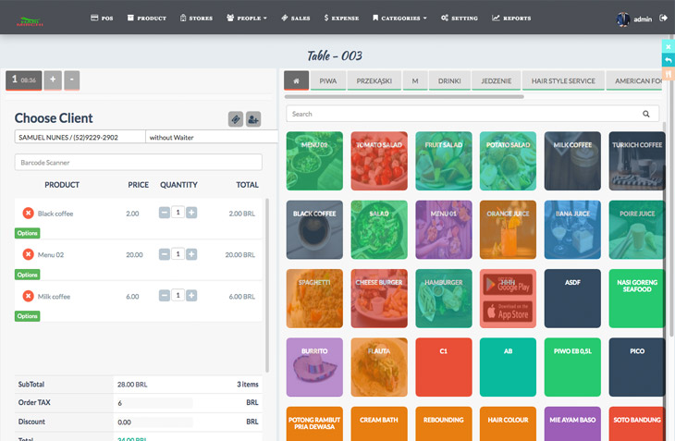Click the app logo in the header

coord(30,20)
